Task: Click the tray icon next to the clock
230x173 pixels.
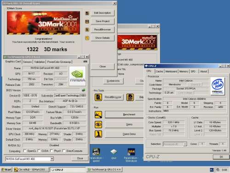Action: [x=218, y=170]
